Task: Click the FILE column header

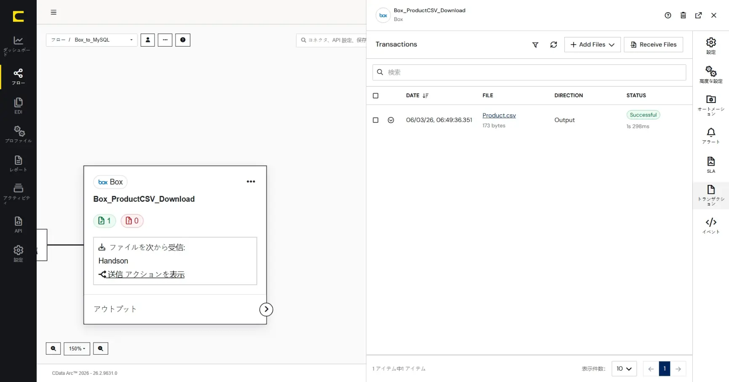Action: point(488,95)
